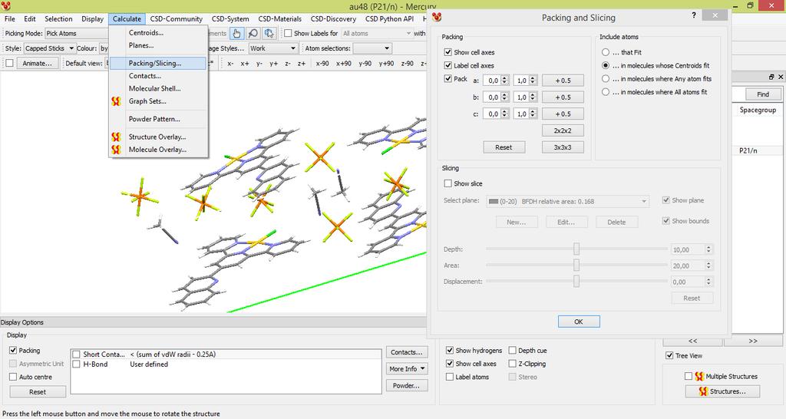
Task: Toggle the Tree View checkbox
Action: point(669,355)
